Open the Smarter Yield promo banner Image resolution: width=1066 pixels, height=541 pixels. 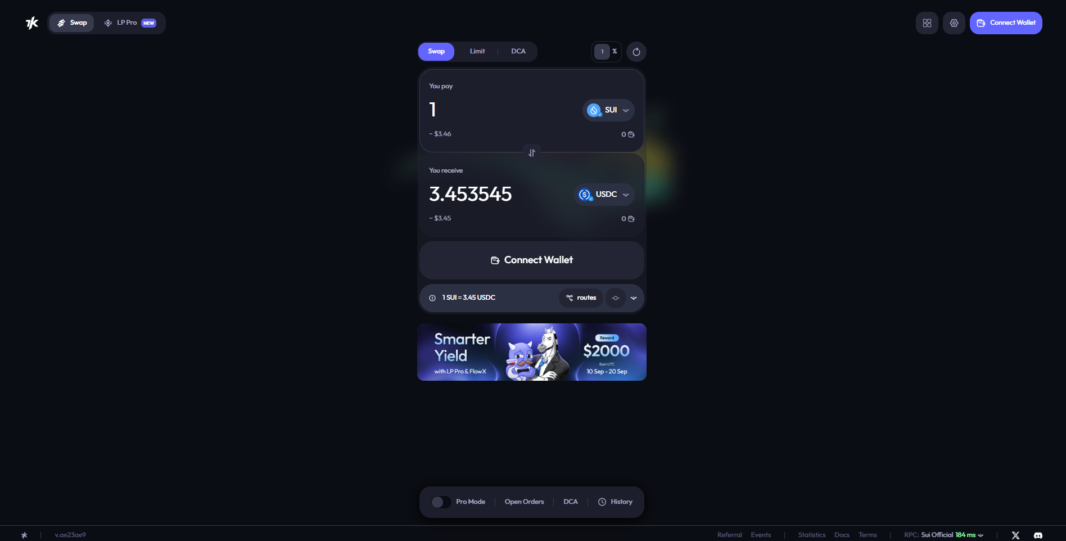point(532,352)
